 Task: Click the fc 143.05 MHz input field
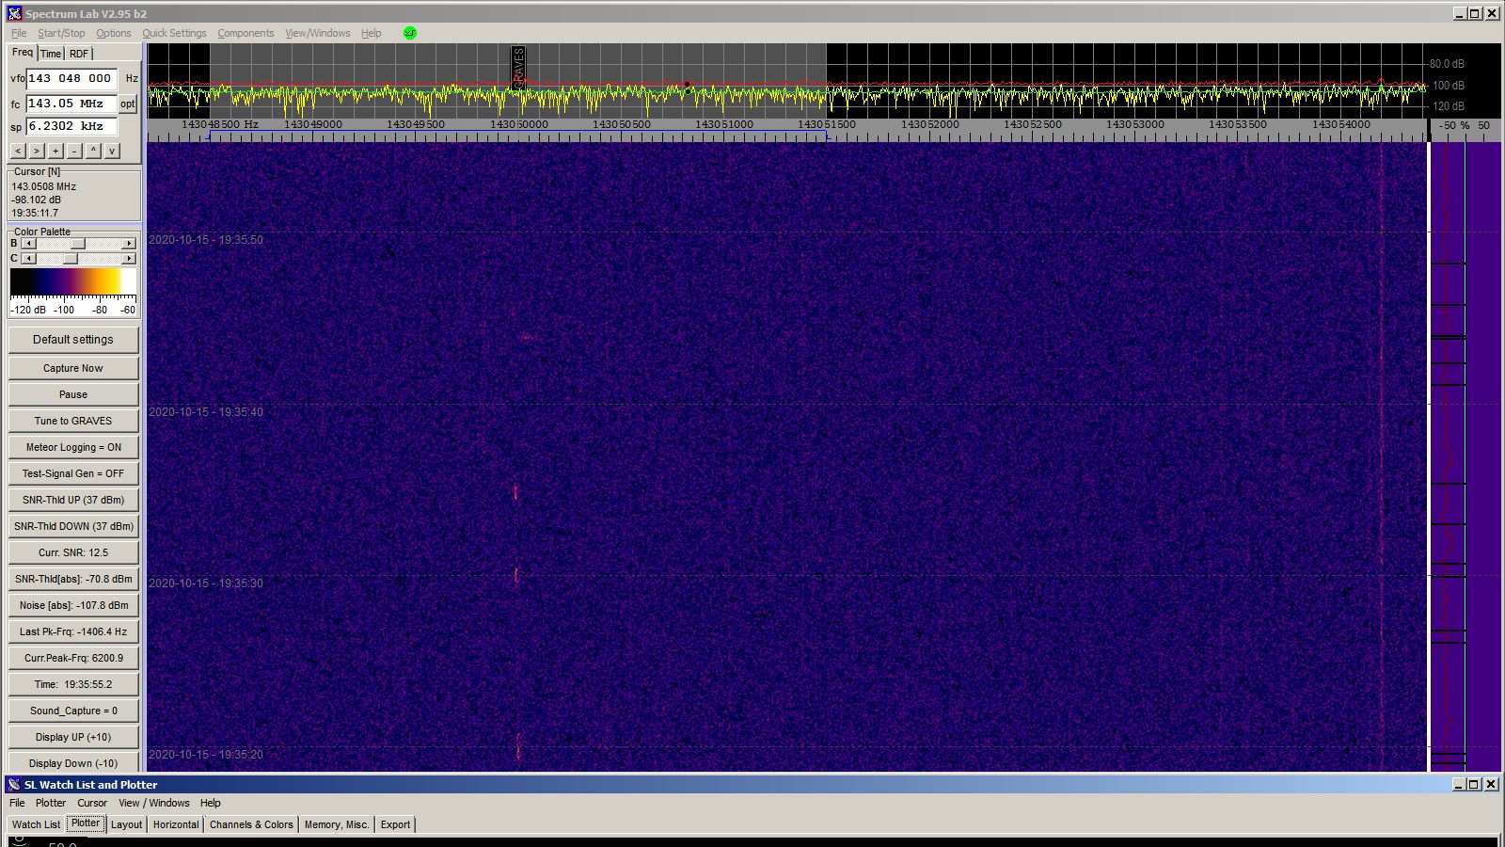point(71,104)
